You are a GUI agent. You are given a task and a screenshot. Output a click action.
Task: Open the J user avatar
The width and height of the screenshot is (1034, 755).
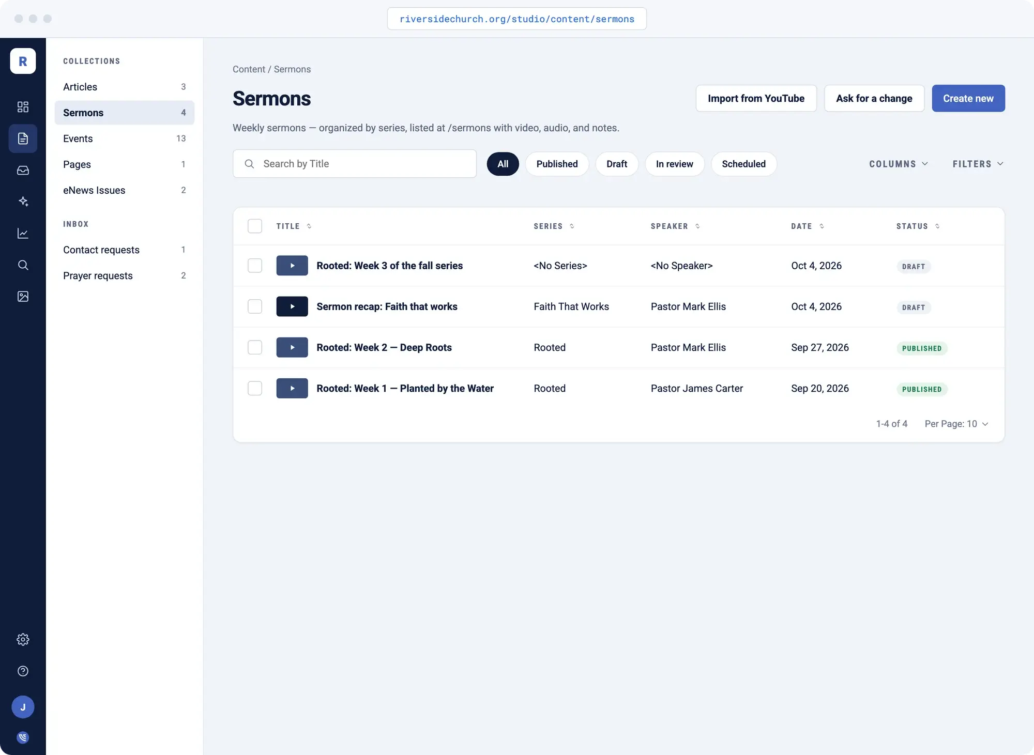coord(23,707)
